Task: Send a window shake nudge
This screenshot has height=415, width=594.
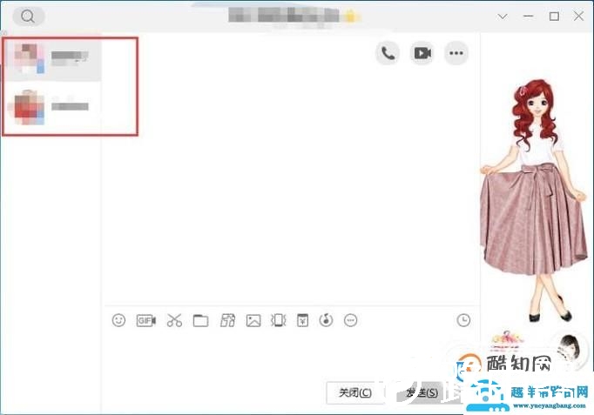Action: click(278, 320)
